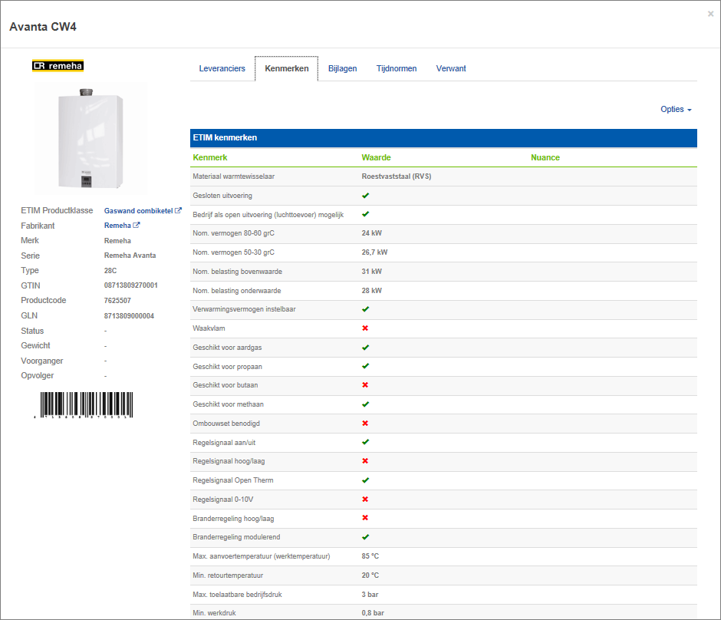Screen dimensions: 721x620
Task: Click the green checkmark for Gesloten uitvoering
Action: coord(365,196)
